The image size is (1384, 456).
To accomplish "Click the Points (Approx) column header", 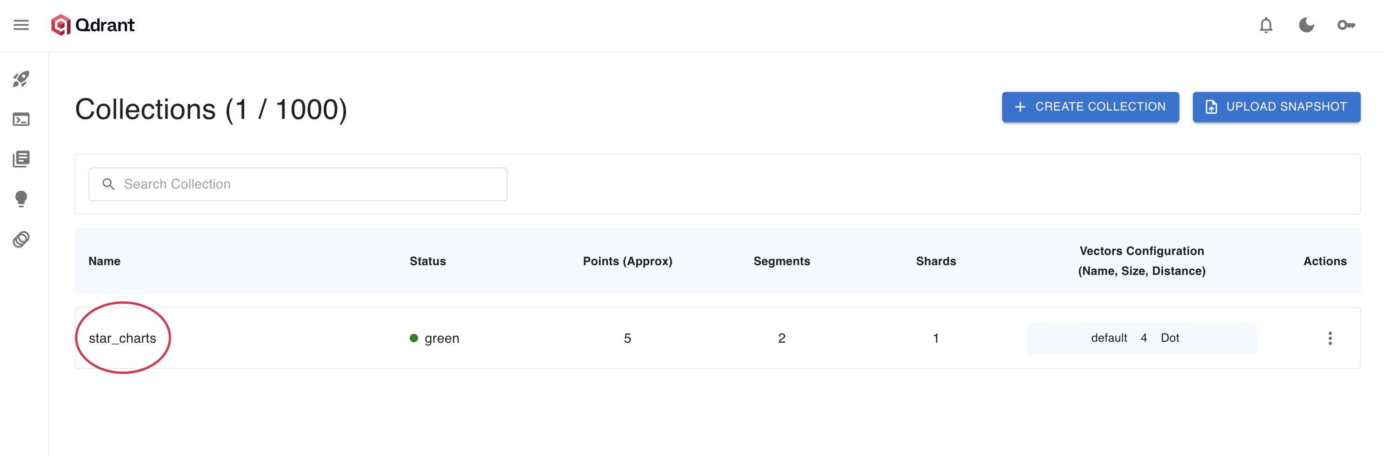I will (x=627, y=261).
